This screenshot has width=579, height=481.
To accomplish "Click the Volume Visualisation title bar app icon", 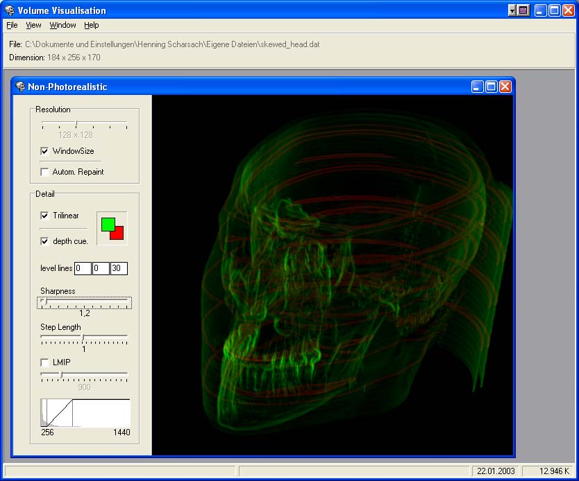I will pos(9,10).
